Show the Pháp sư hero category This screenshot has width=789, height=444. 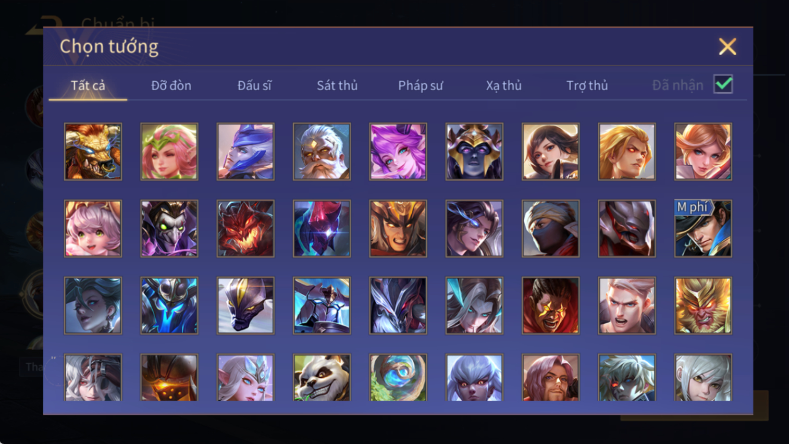[421, 85]
